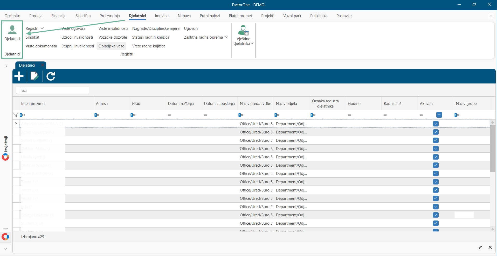Collapse the ribbon with the up chevron
Image resolution: width=497 pixels, height=256 pixels.
point(491,16)
